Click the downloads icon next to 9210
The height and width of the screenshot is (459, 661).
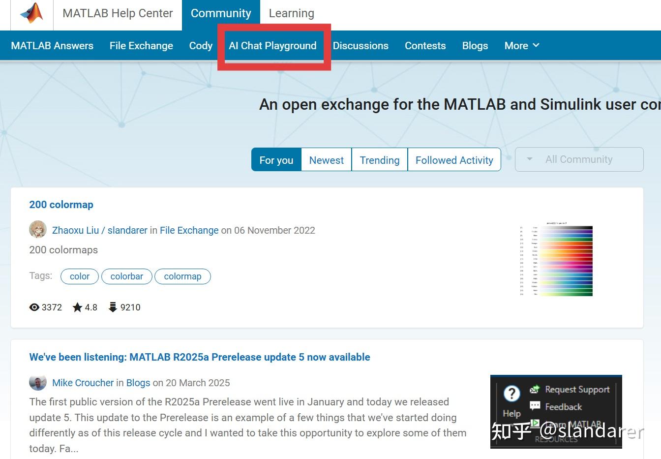click(x=112, y=307)
